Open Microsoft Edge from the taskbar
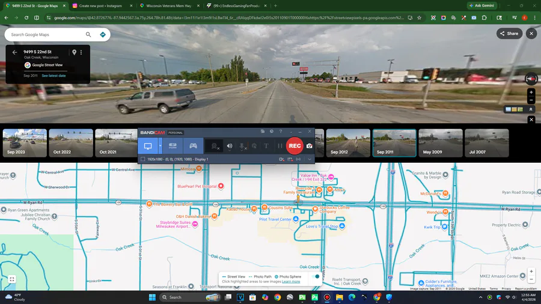541x304 pixels. 352,297
